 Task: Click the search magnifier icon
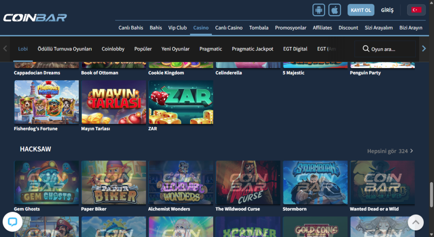[x=366, y=49]
